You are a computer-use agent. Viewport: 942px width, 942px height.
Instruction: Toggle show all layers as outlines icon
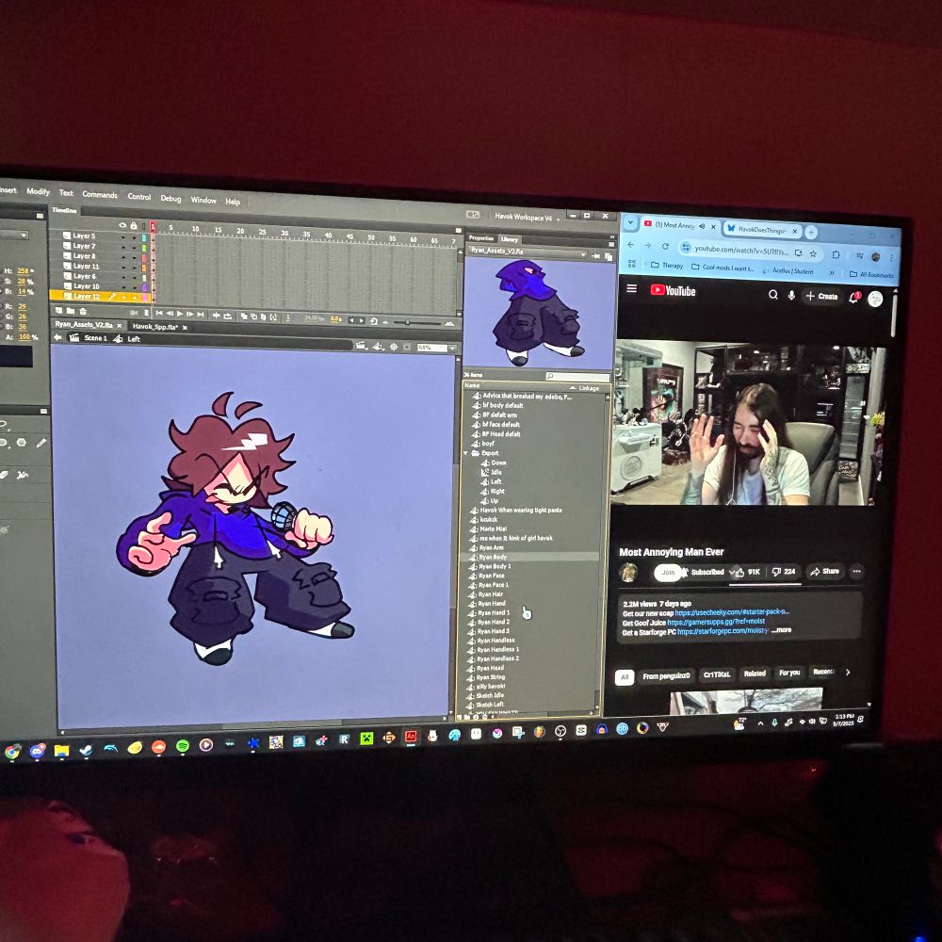click(x=143, y=226)
